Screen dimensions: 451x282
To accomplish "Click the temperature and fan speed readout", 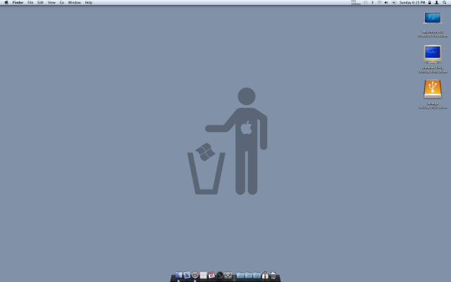I will (355, 2).
